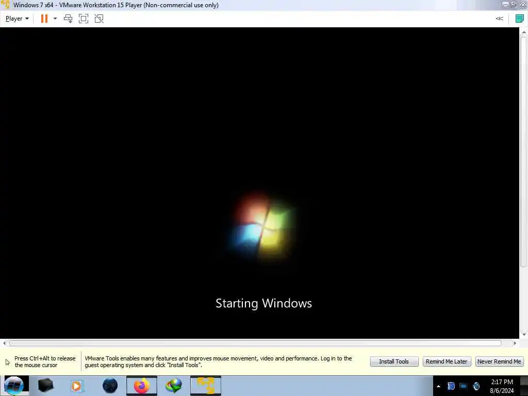528x396 pixels.
Task: Open Internet Download Manager from the taskbar
Action: 174,386
